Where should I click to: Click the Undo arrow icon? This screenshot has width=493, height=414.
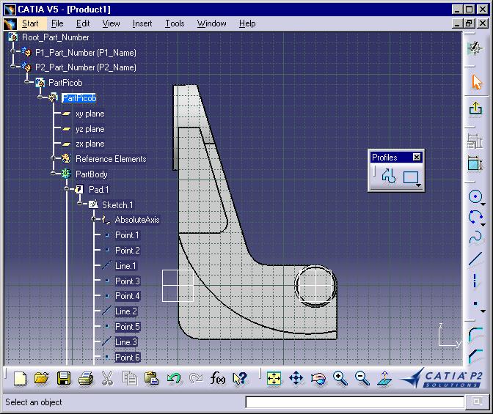point(174,378)
